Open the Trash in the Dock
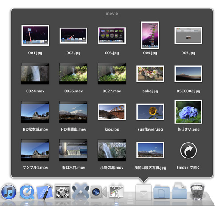This screenshot has width=222, height=206. coord(198,192)
